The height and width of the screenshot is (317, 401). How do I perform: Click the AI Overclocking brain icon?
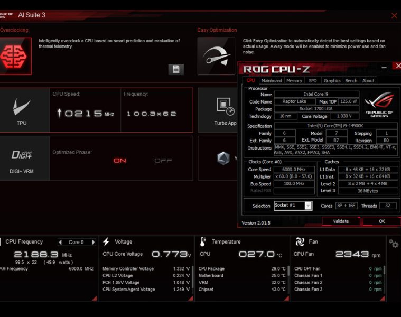click(15, 56)
